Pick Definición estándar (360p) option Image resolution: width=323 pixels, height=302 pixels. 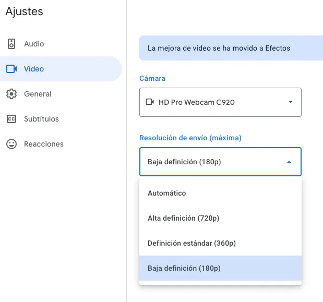pyautogui.click(x=192, y=243)
